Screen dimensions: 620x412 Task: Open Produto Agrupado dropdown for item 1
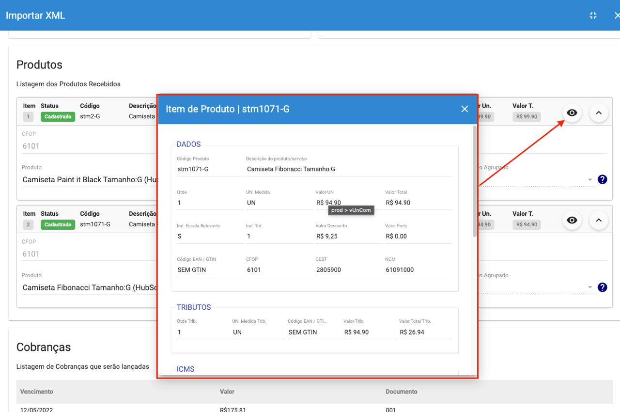(x=590, y=180)
